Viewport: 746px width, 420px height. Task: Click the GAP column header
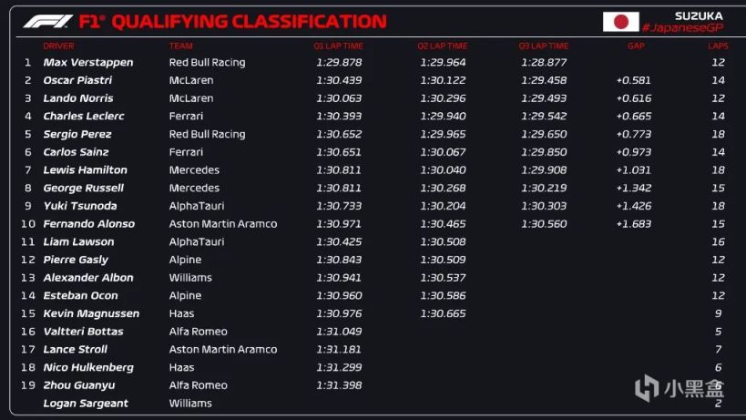pos(636,46)
